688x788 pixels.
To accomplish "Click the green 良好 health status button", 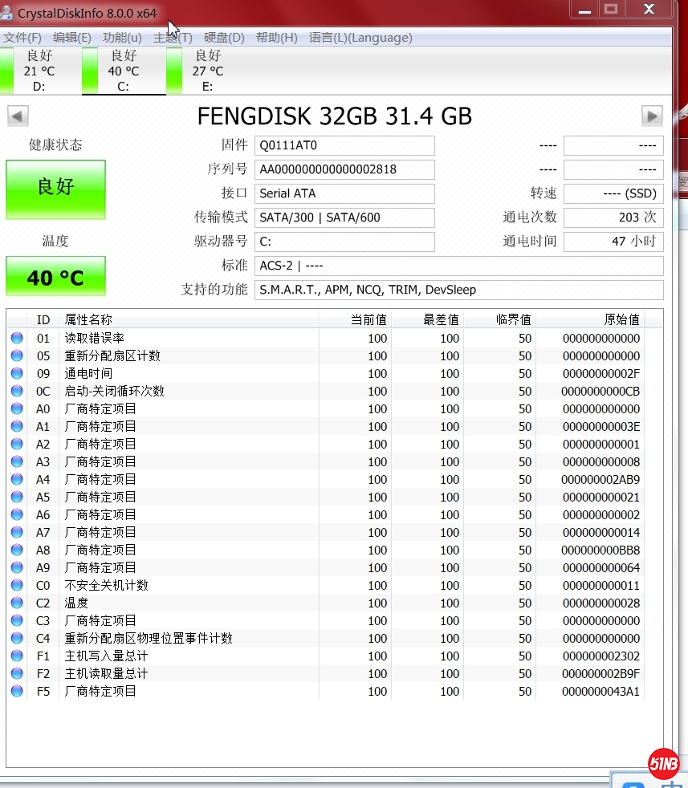I will coord(55,189).
